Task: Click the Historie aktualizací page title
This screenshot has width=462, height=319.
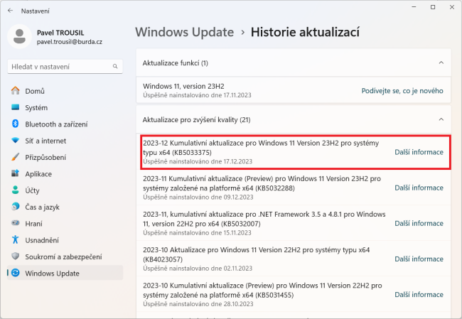Action: coord(305,32)
